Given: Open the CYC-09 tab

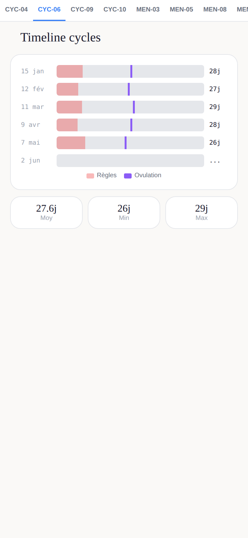Looking at the screenshot, I should pos(82,10).
